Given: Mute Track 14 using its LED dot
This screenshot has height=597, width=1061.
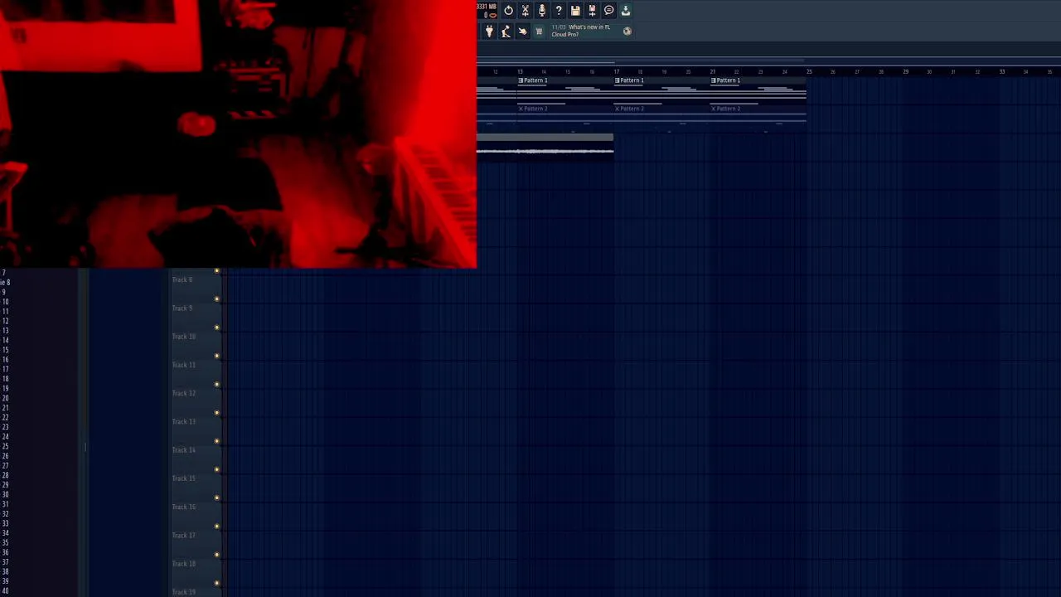Looking at the screenshot, I should pyautogui.click(x=217, y=469).
